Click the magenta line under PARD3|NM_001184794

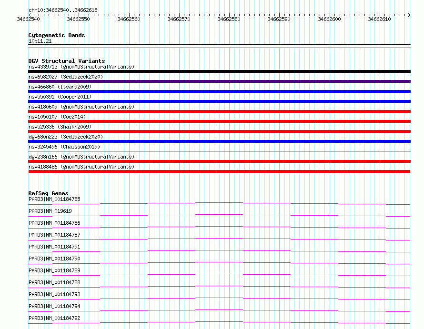point(219,310)
